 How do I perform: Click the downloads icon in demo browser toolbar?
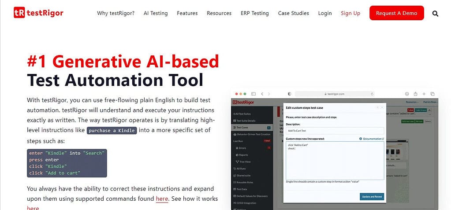[x=407, y=94]
